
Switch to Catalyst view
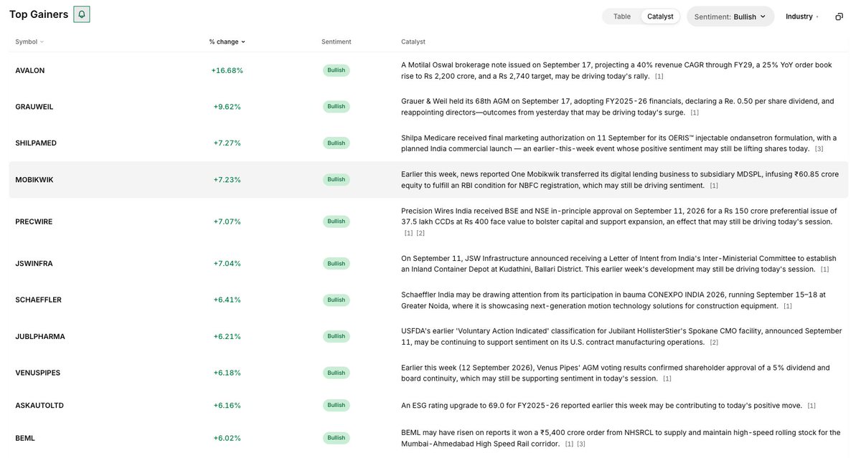click(x=660, y=16)
